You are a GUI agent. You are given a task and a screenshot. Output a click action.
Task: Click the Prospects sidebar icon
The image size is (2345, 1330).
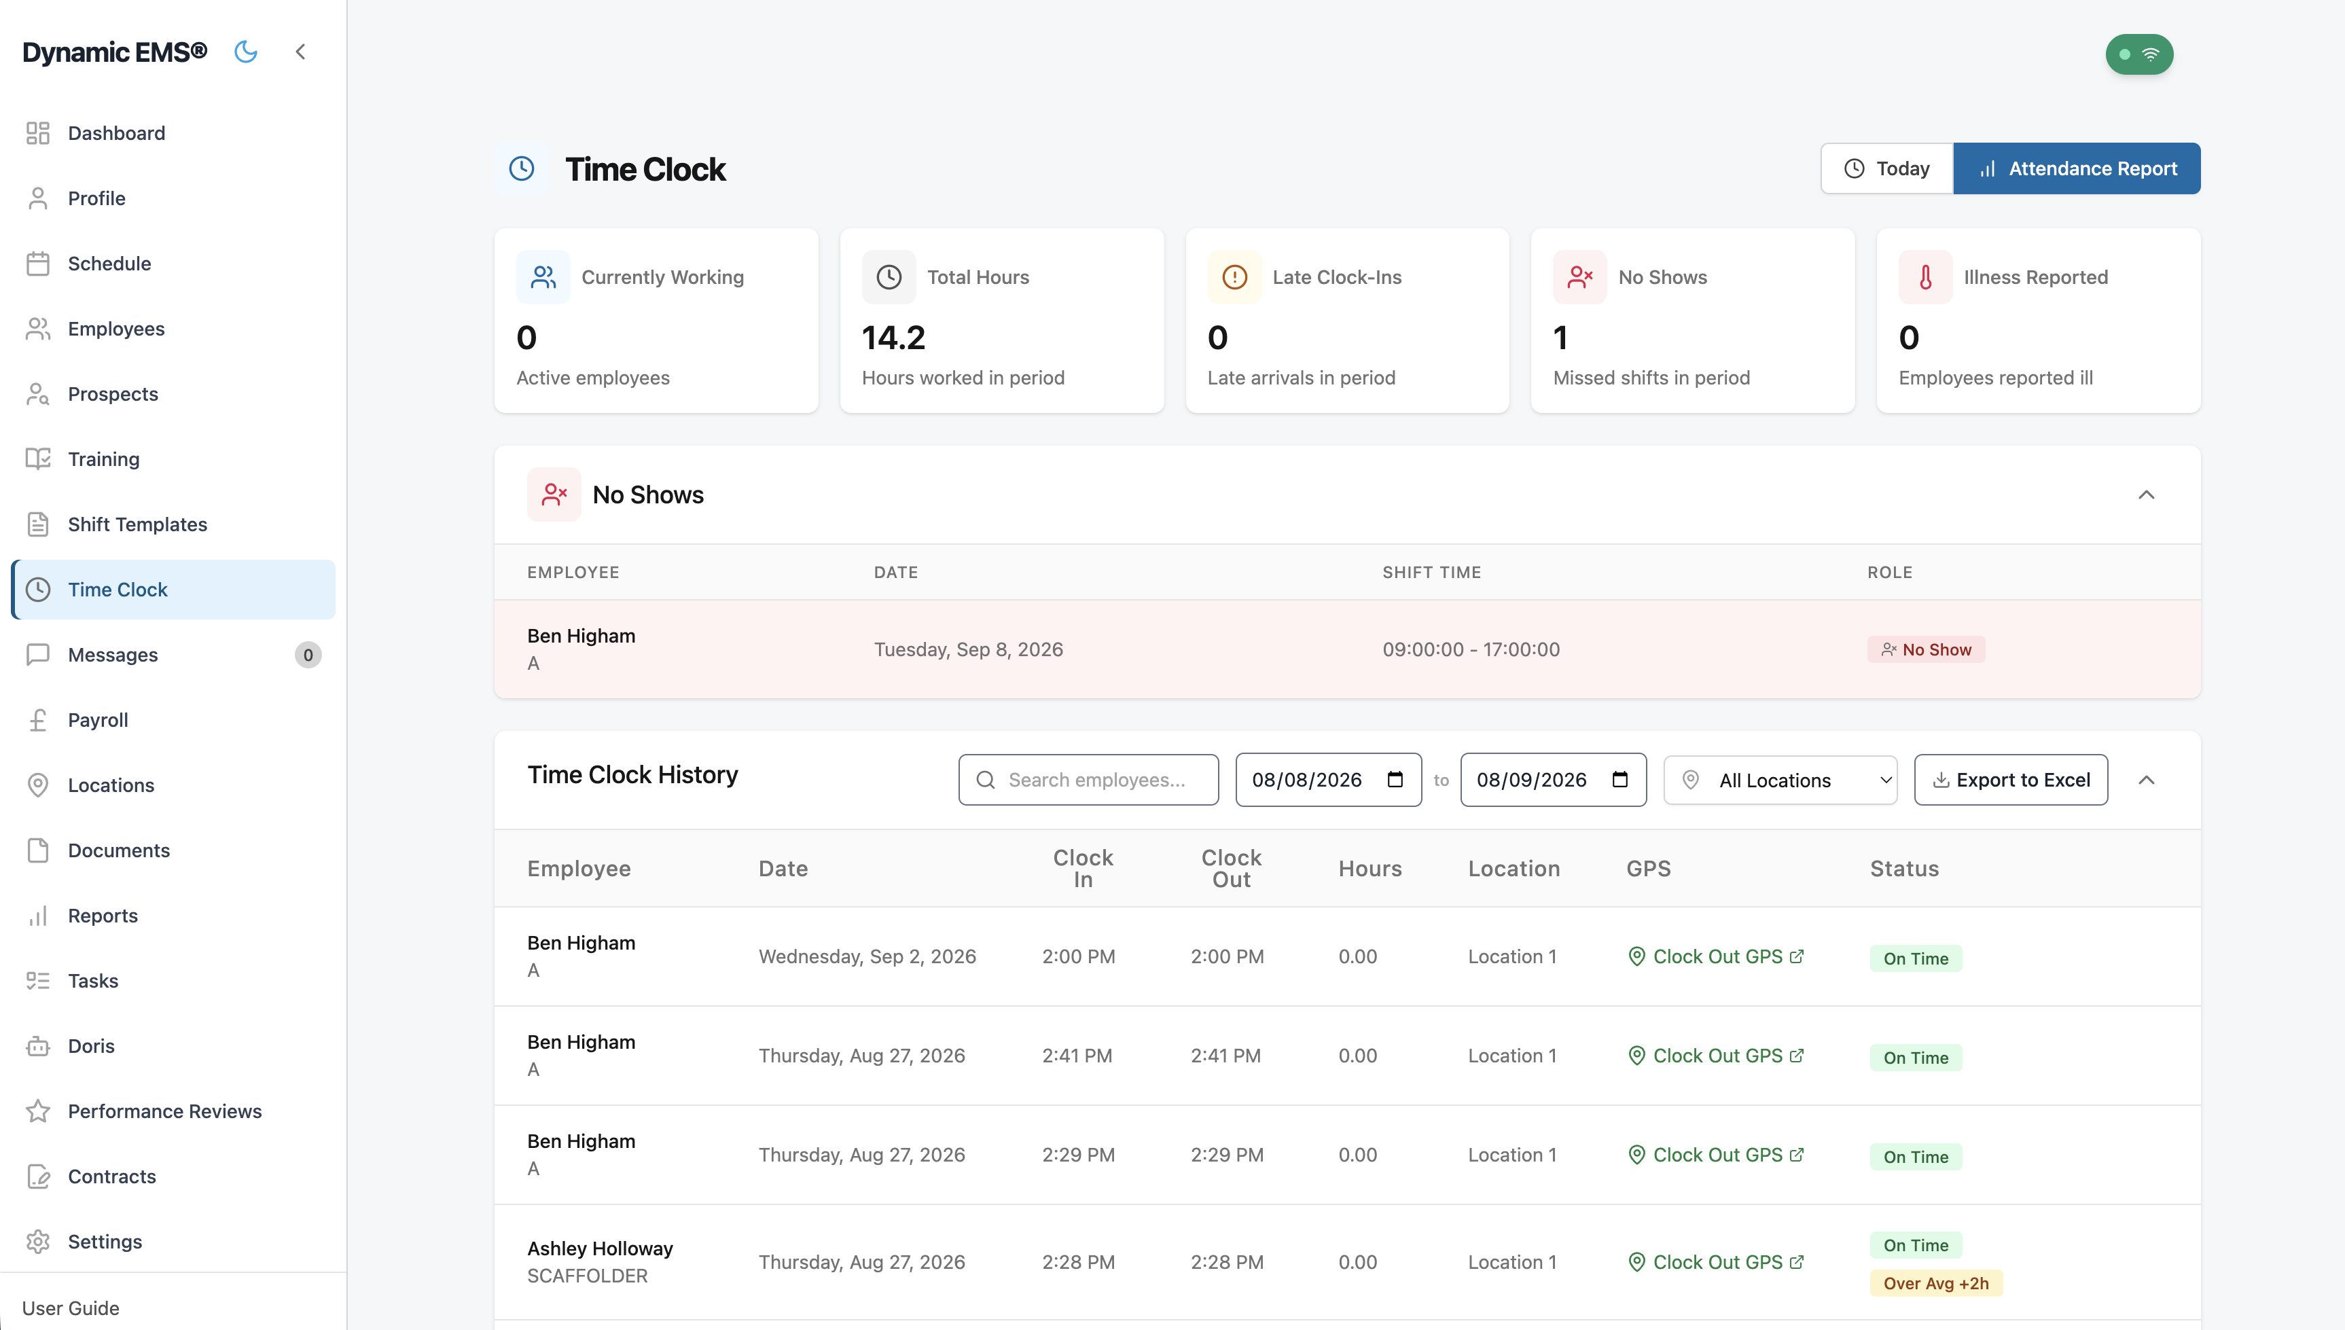tap(37, 394)
